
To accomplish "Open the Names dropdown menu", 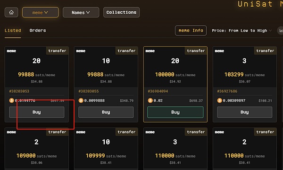I will (81, 12).
